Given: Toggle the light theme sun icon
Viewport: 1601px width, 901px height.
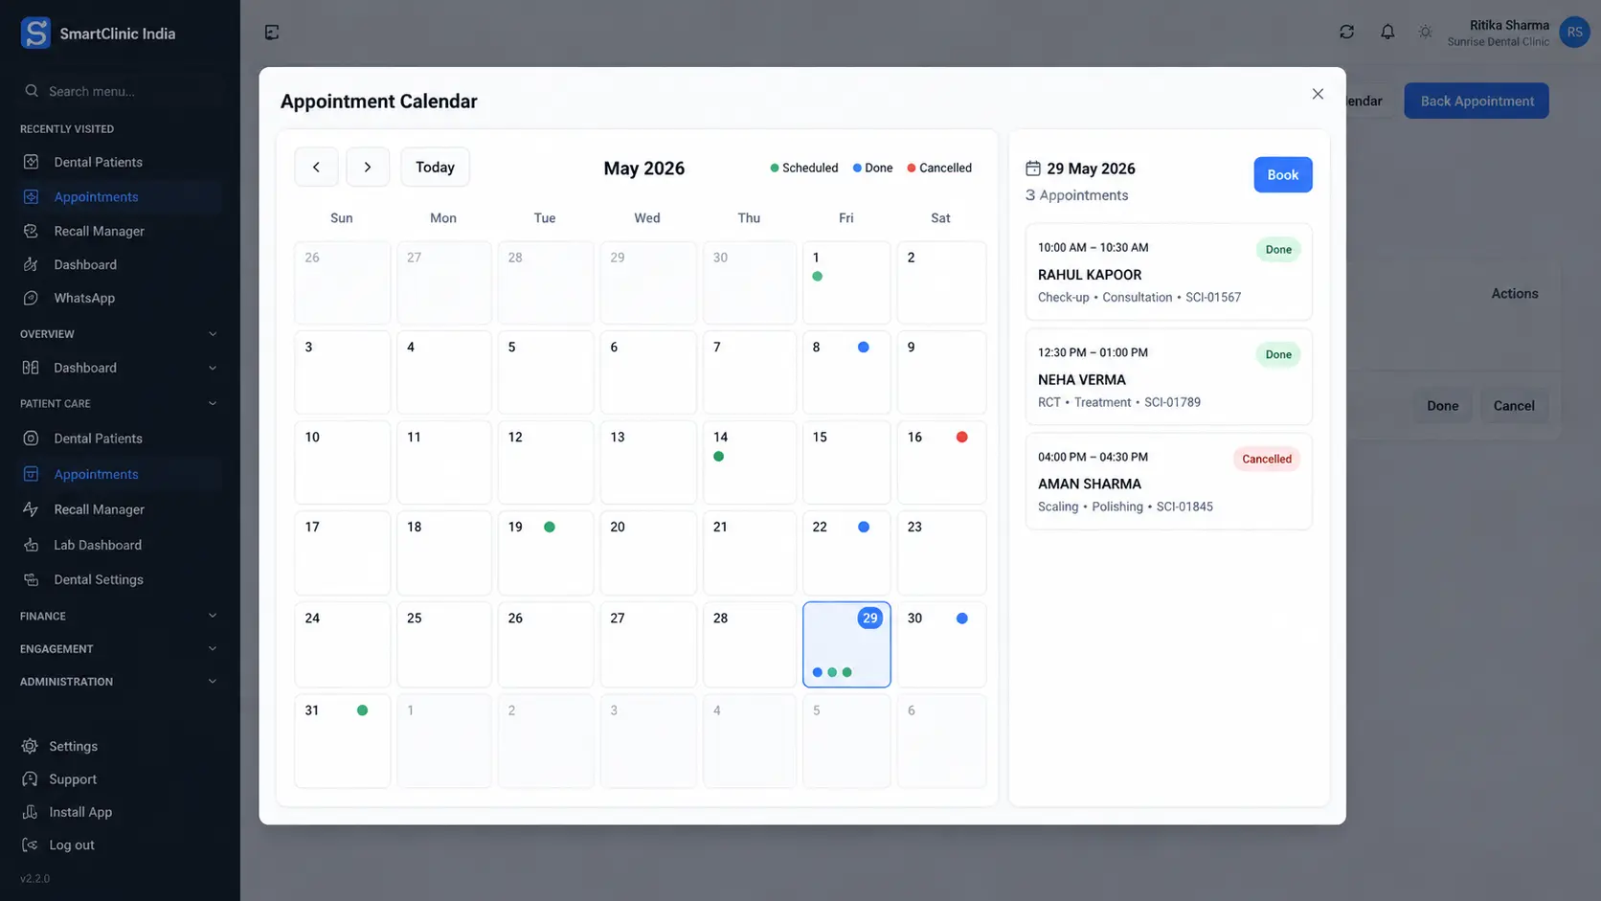Looking at the screenshot, I should (1426, 32).
